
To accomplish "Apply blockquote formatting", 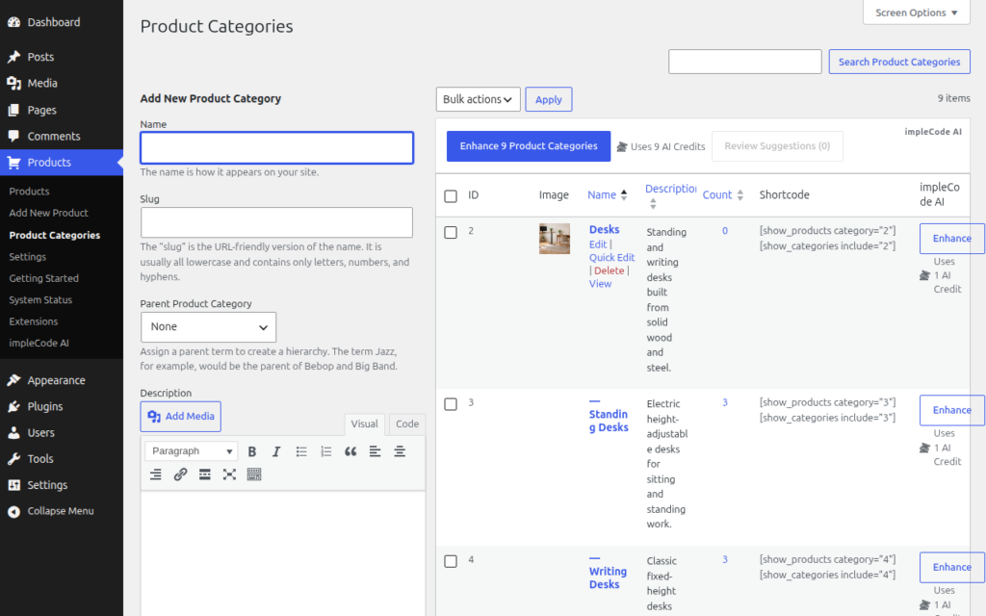I will tap(350, 451).
